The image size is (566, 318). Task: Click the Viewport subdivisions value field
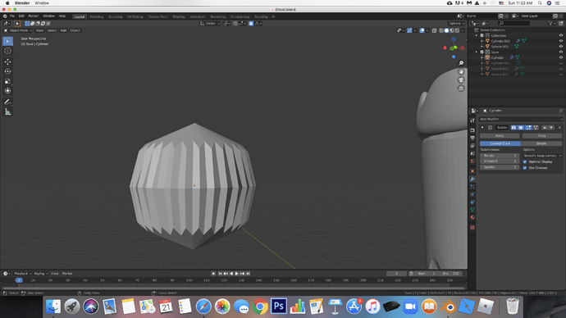(500, 161)
